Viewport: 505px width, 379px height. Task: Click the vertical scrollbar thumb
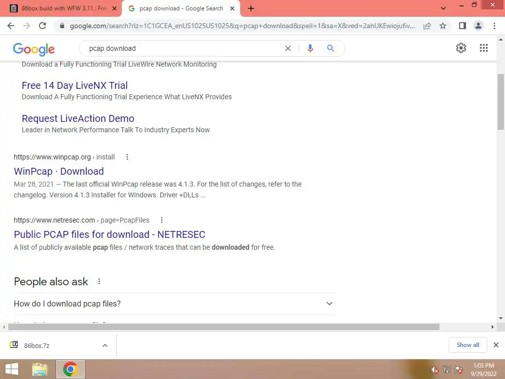pyautogui.click(x=501, y=102)
